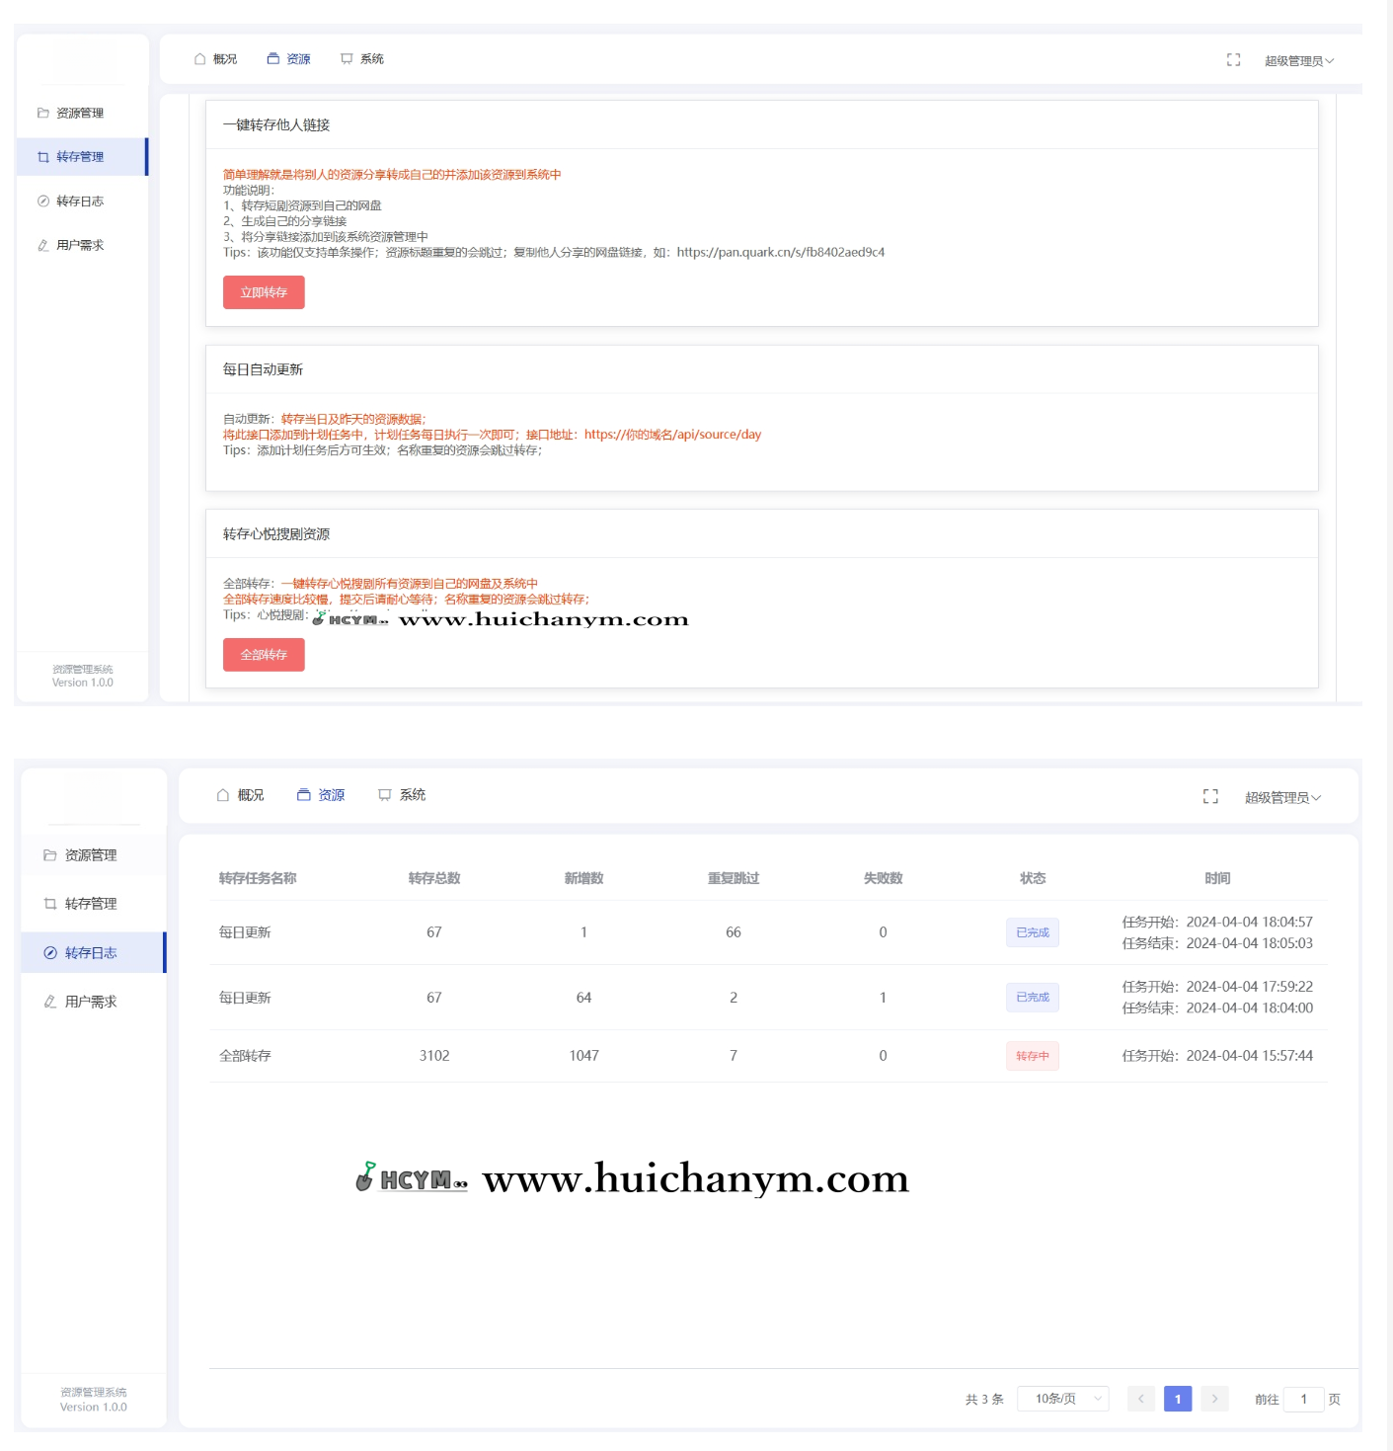Open the pan.quark.cn share link

(781, 252)
